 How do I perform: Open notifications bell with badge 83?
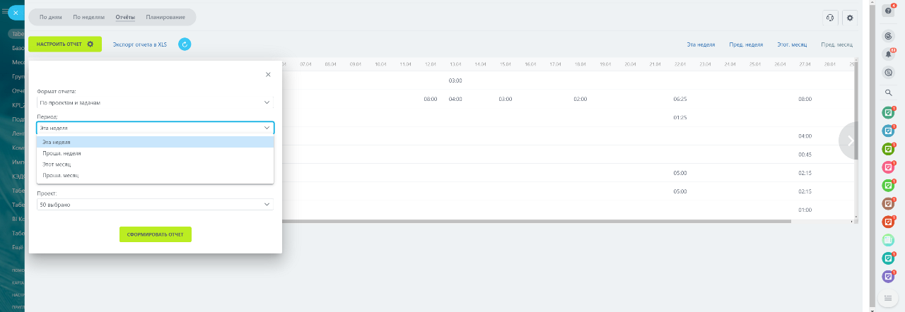889,54
